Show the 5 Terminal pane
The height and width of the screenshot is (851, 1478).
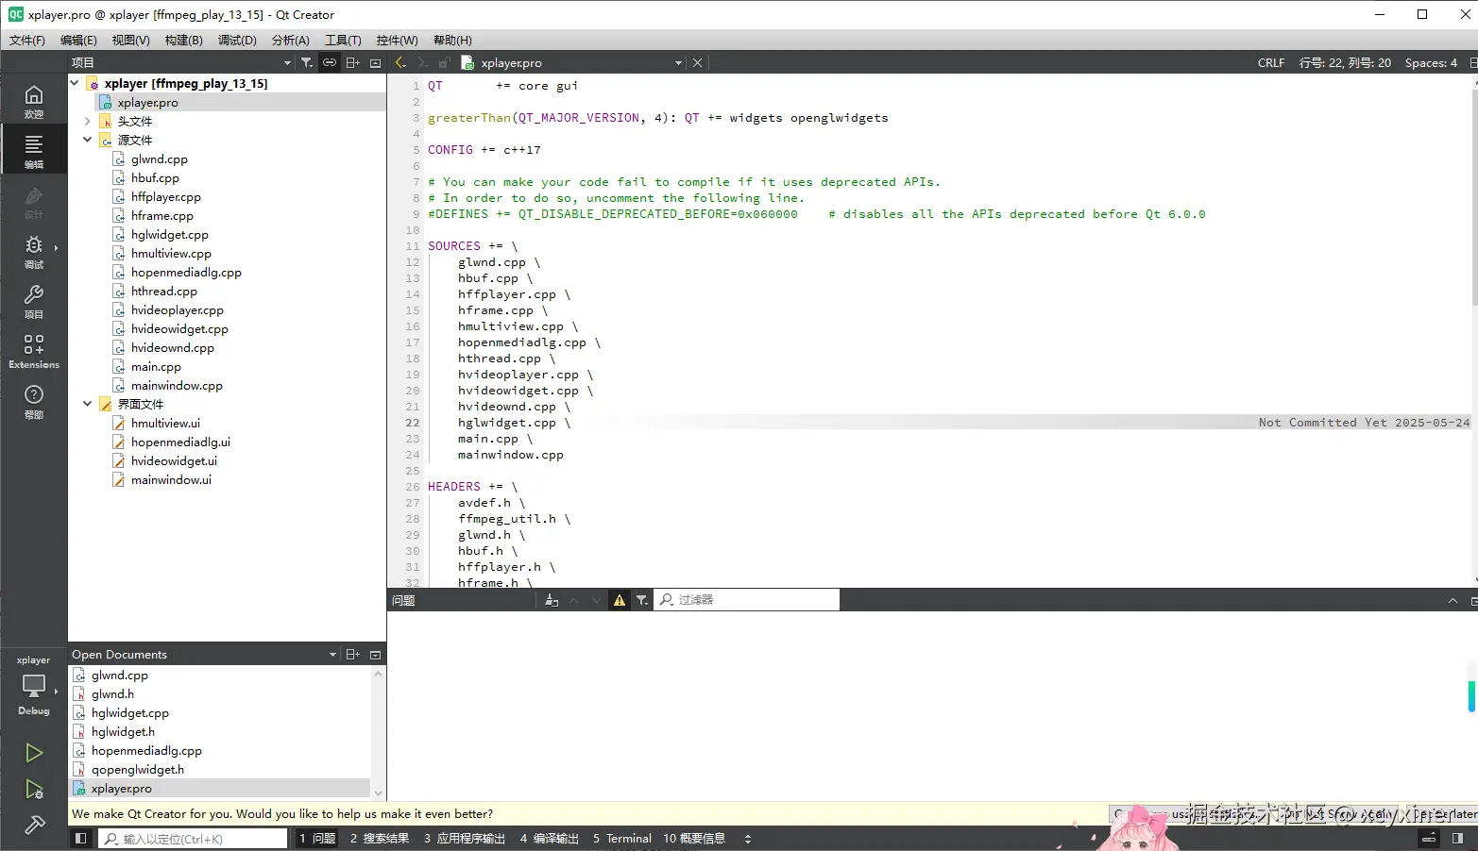coord(622,838)
